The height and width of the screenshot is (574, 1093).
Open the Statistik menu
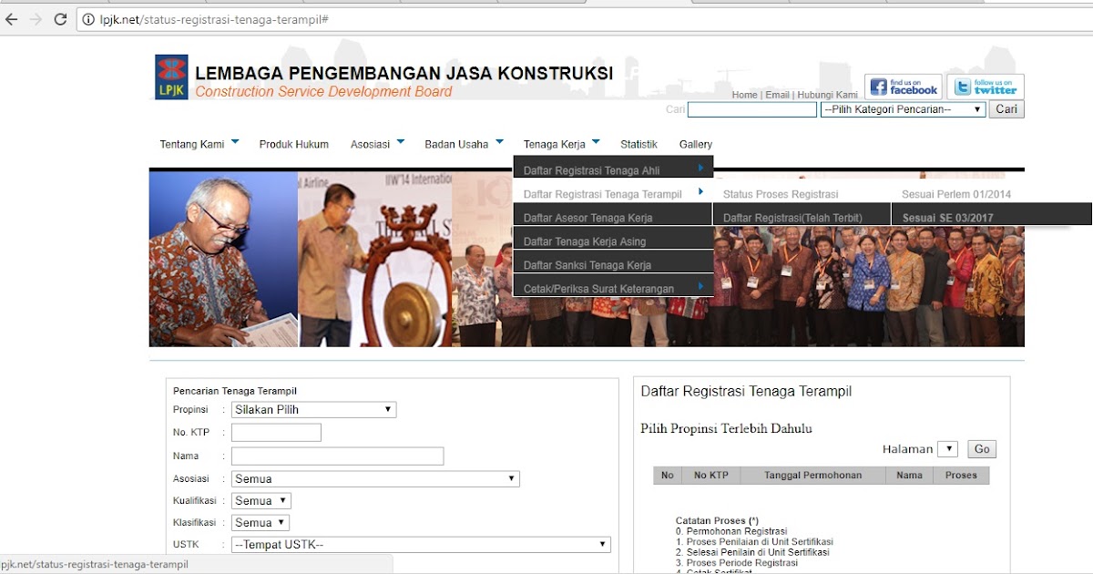pos(638,144)
